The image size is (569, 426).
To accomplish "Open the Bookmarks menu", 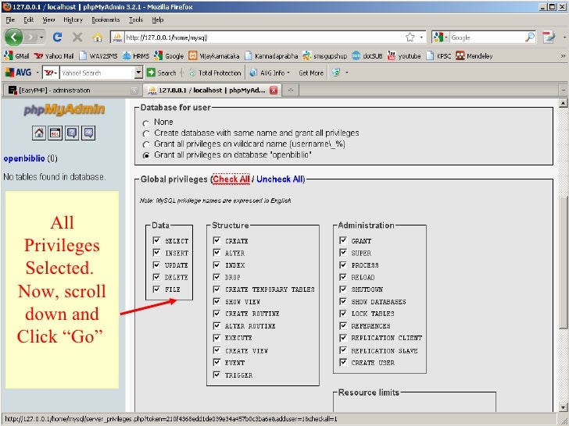I will pyautogui.click(x=106, y=20).
